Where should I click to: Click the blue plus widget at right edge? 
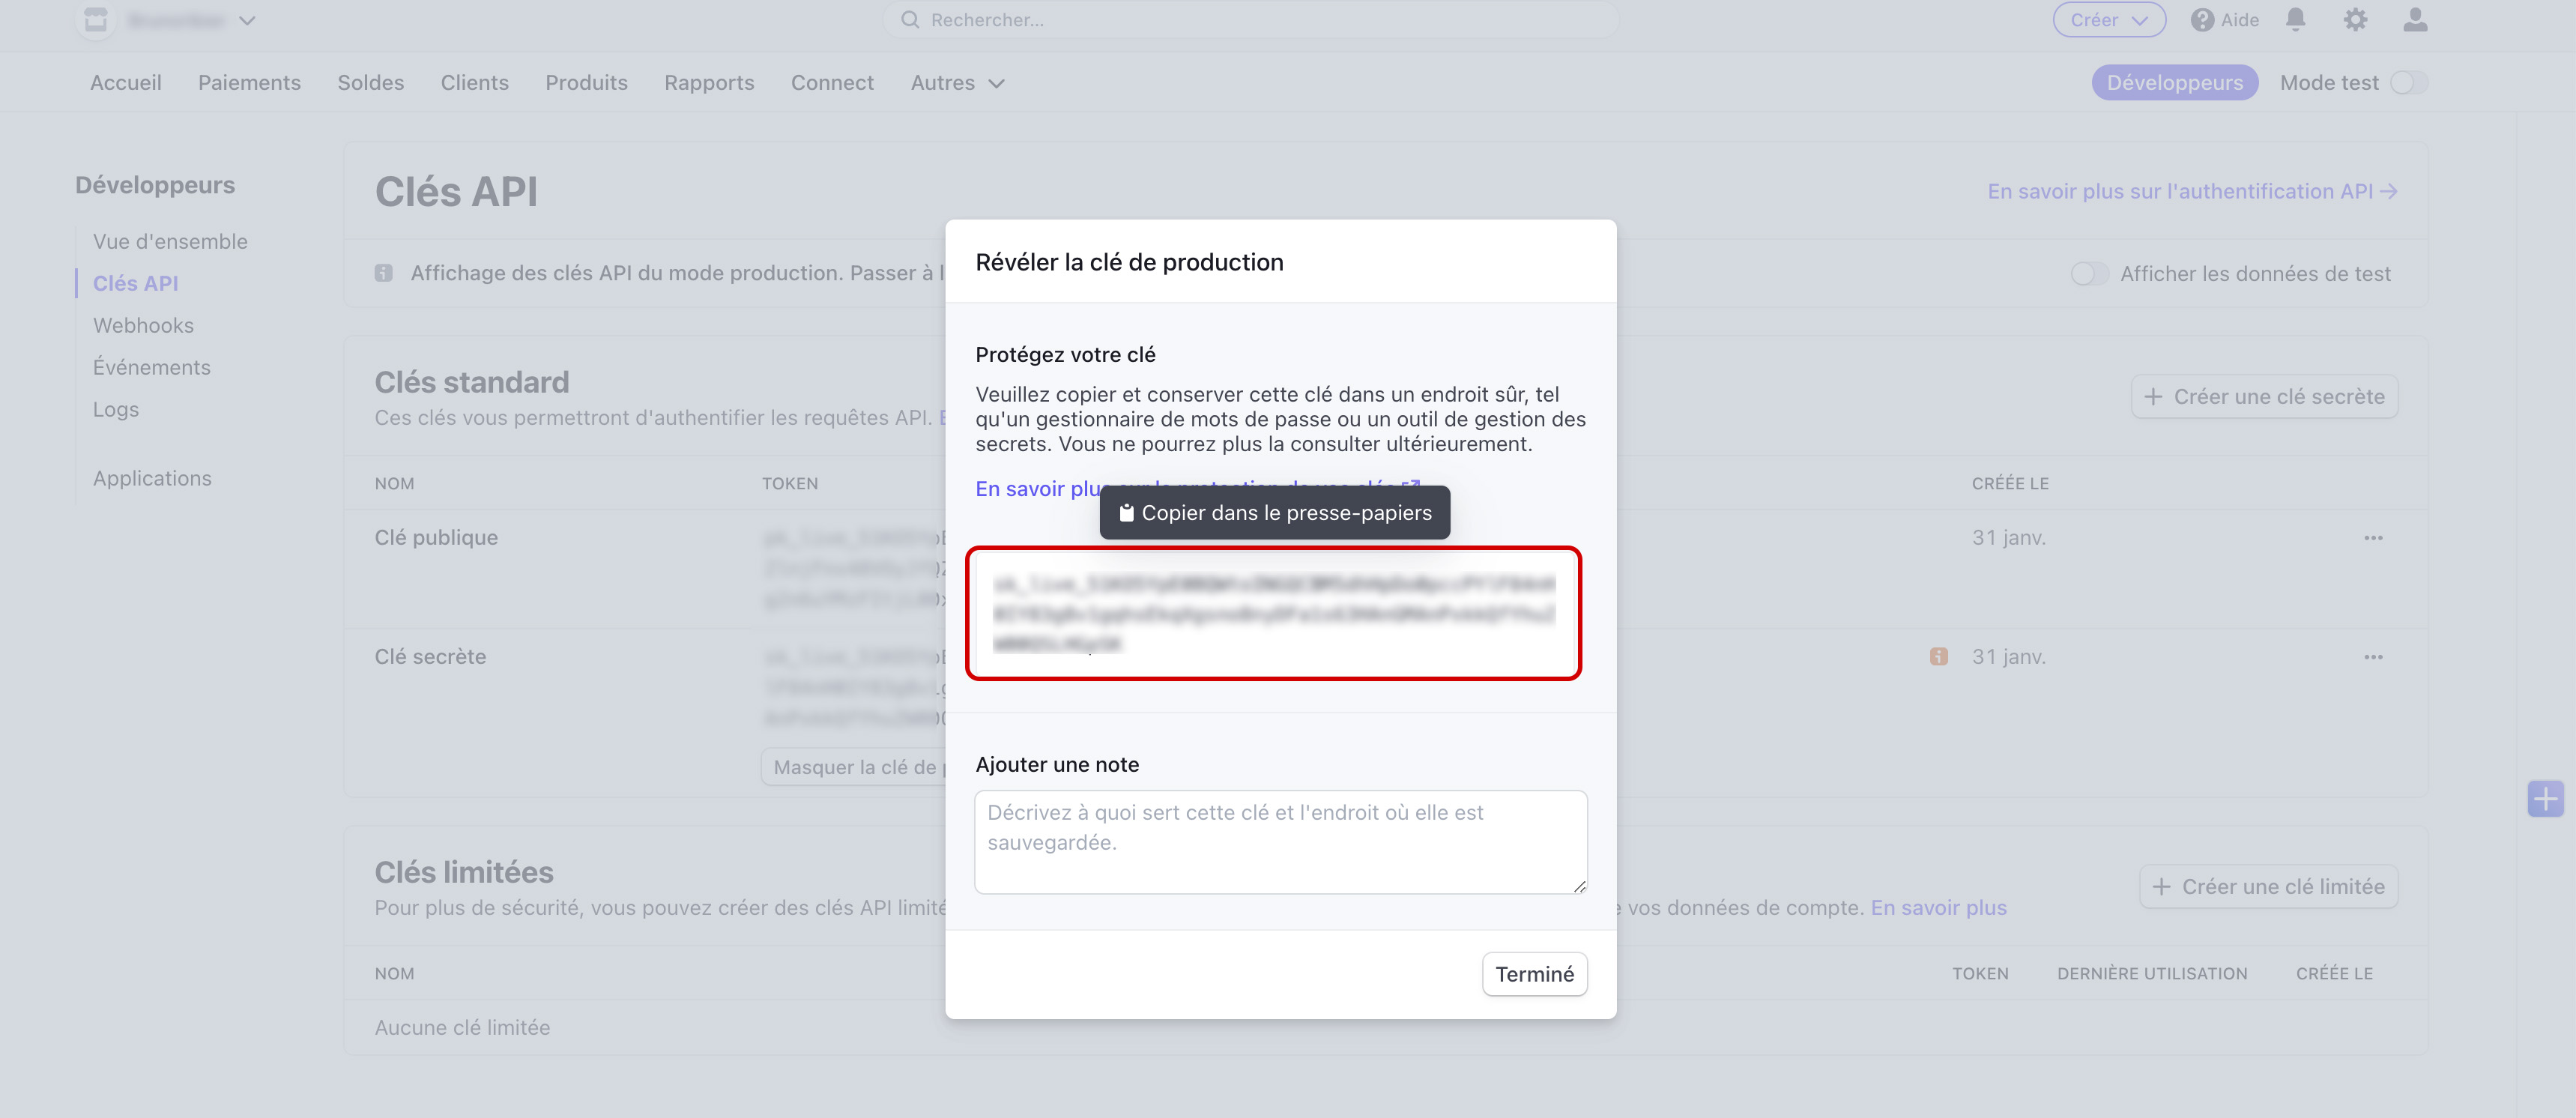click(2545, 798)
